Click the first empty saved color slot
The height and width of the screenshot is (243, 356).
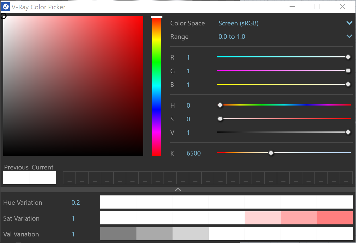tap(69, 178)
